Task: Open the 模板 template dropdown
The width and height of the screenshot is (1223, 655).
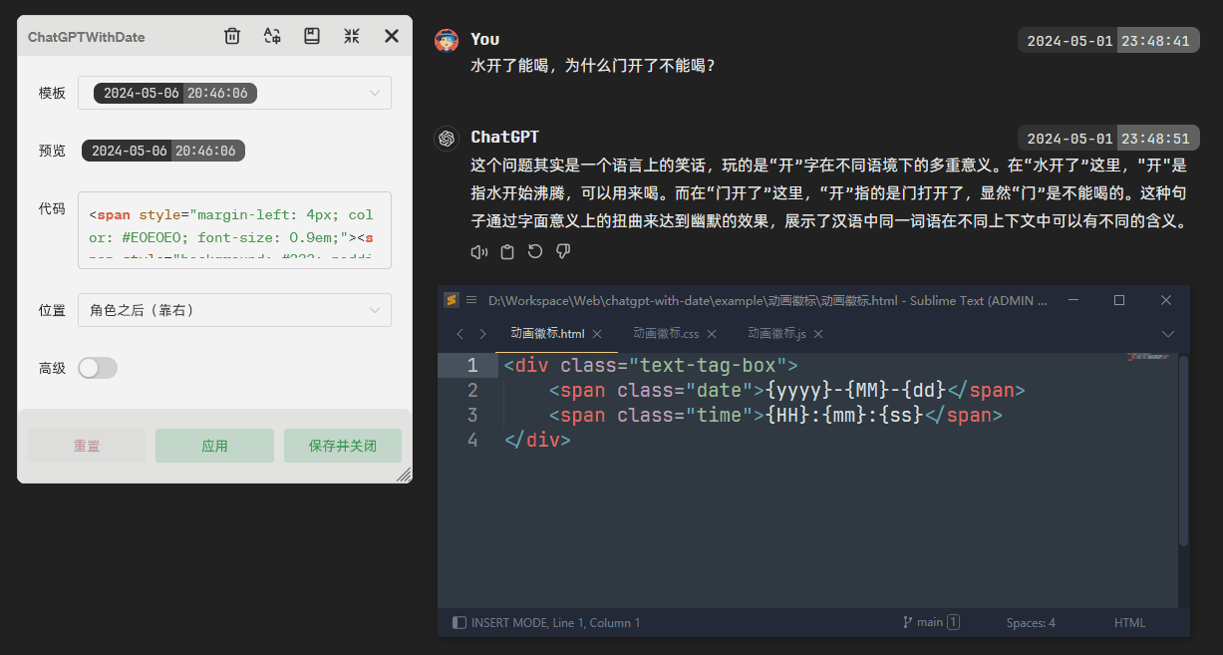Action: 235,93
